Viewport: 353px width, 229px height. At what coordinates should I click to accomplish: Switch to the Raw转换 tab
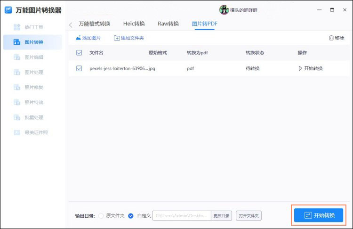click(168, 24)
